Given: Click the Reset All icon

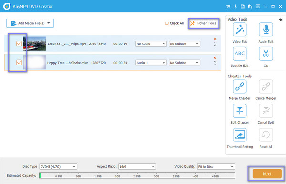Looking at the screenshot, I should 266,135.
